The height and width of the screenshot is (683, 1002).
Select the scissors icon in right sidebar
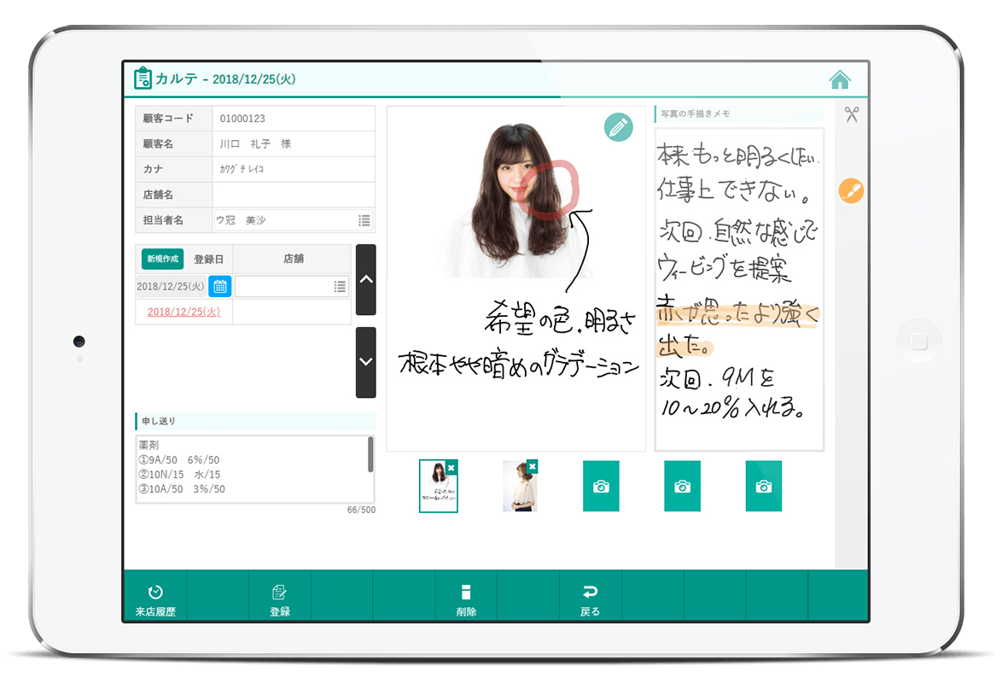(851, 114)
